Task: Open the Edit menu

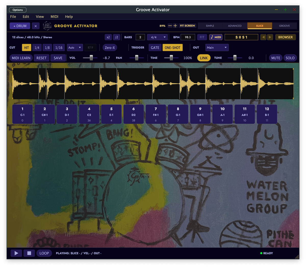Action: click(x=26, y=17)
